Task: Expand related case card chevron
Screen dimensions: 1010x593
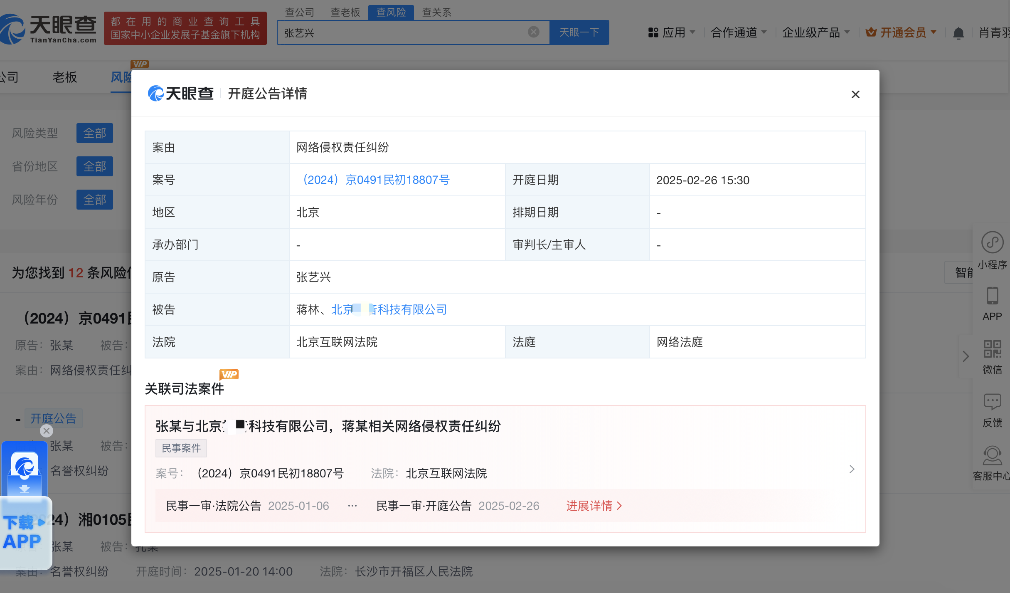Action: (x=852, y=469)
